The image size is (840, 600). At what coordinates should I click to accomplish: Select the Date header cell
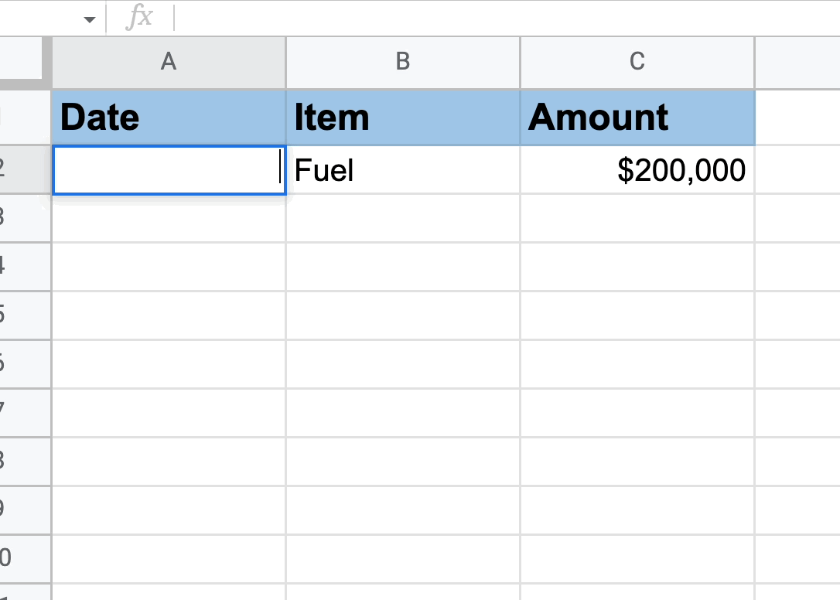tap(169, 118)
